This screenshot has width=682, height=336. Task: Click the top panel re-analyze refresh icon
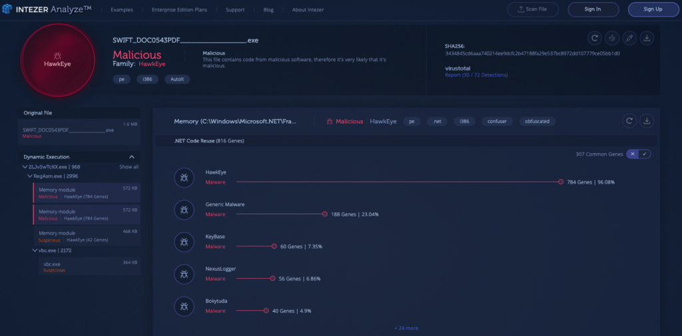point(595,38)
